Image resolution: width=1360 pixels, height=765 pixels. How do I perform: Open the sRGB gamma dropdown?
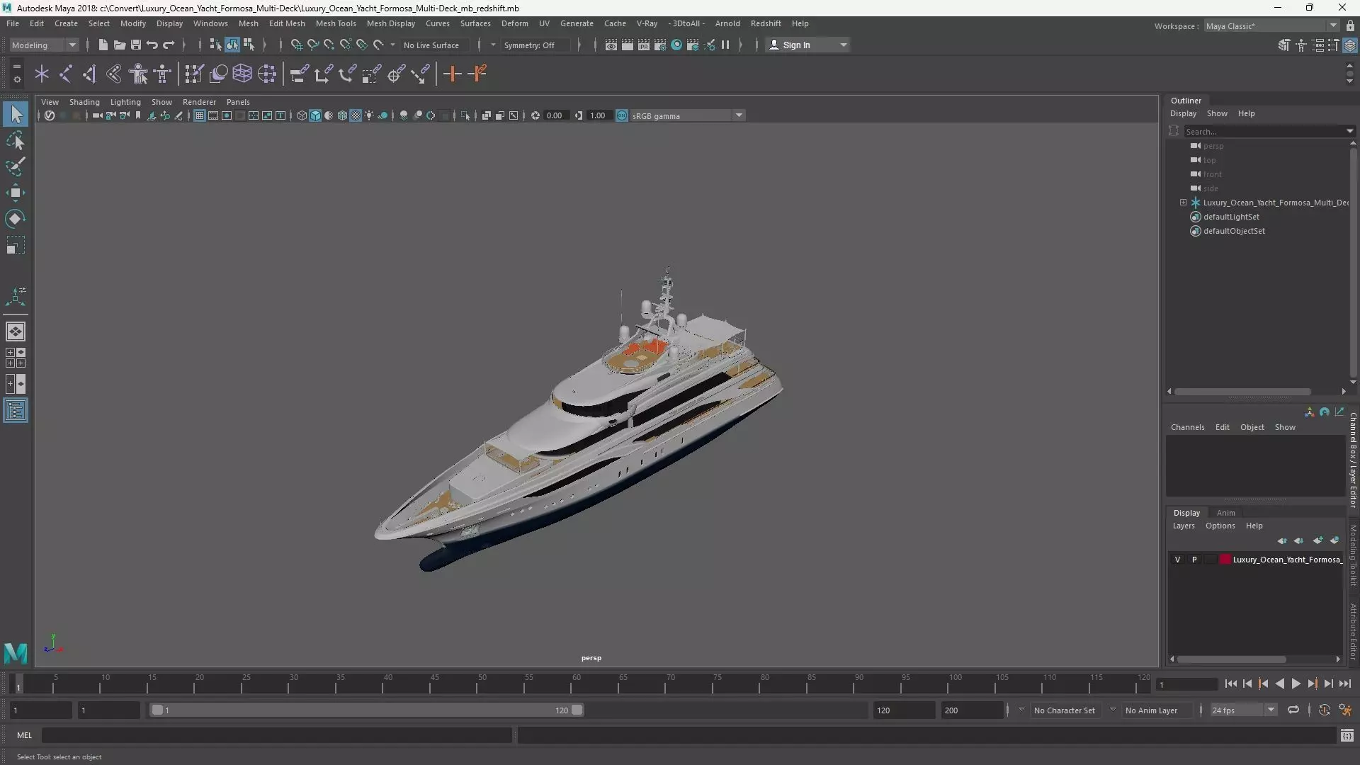[x=687, y=115]
